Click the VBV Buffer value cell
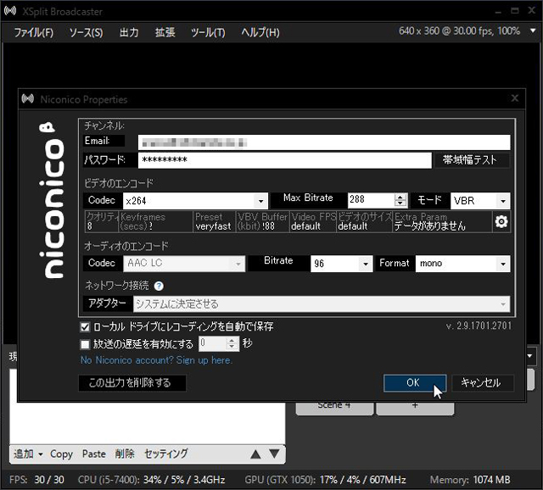This screenshot has width=543, height=490. click(262, 222)
